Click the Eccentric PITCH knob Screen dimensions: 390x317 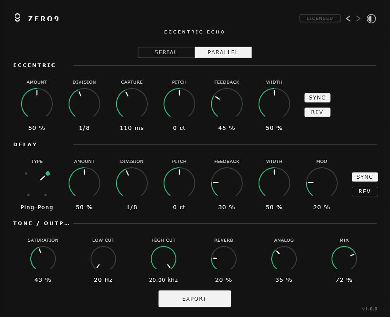point(179,103)
